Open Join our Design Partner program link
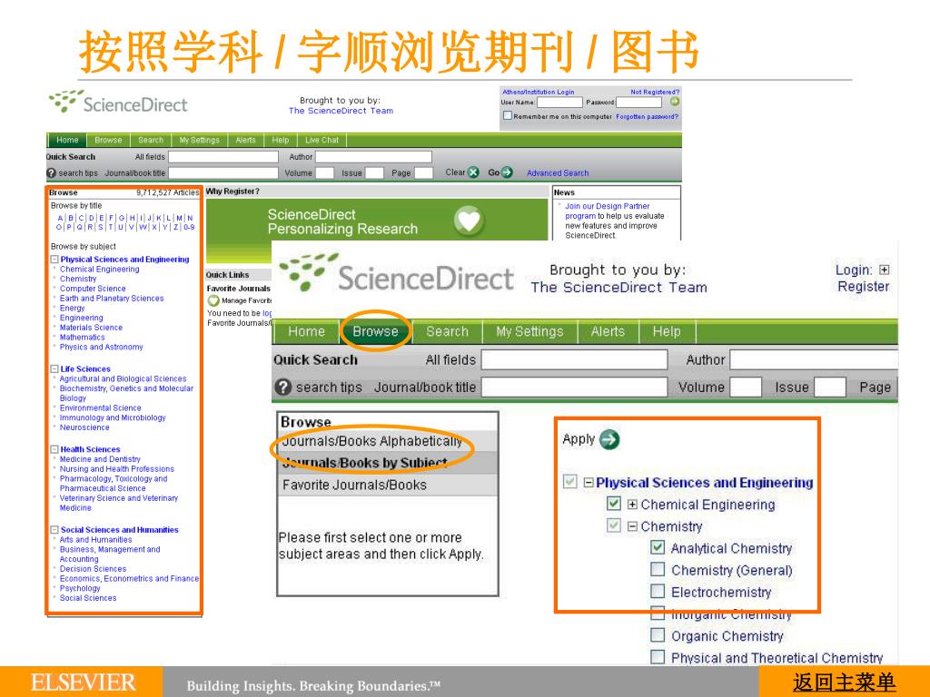This screenshot has height=697, width=930. [608, 211]
